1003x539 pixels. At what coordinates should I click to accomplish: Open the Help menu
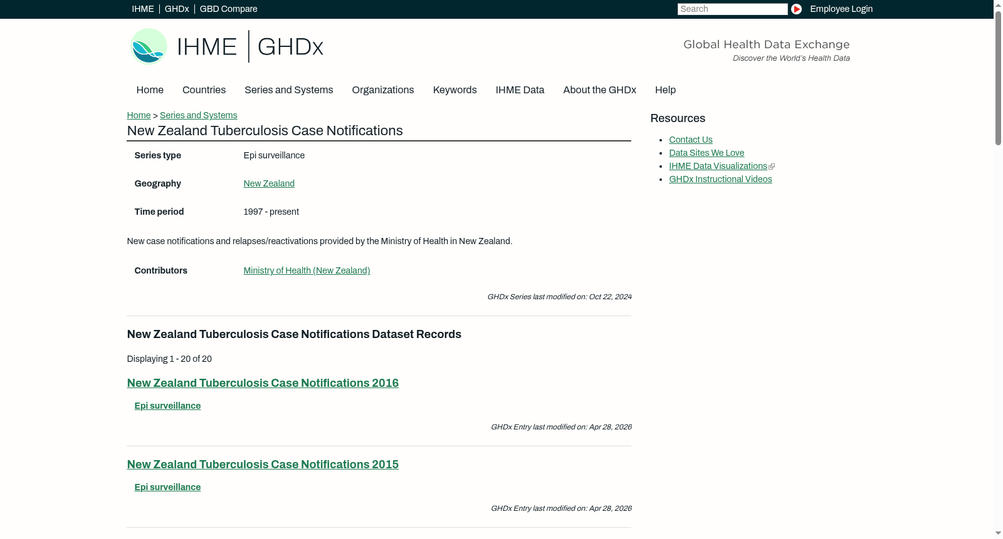(665, 90)
